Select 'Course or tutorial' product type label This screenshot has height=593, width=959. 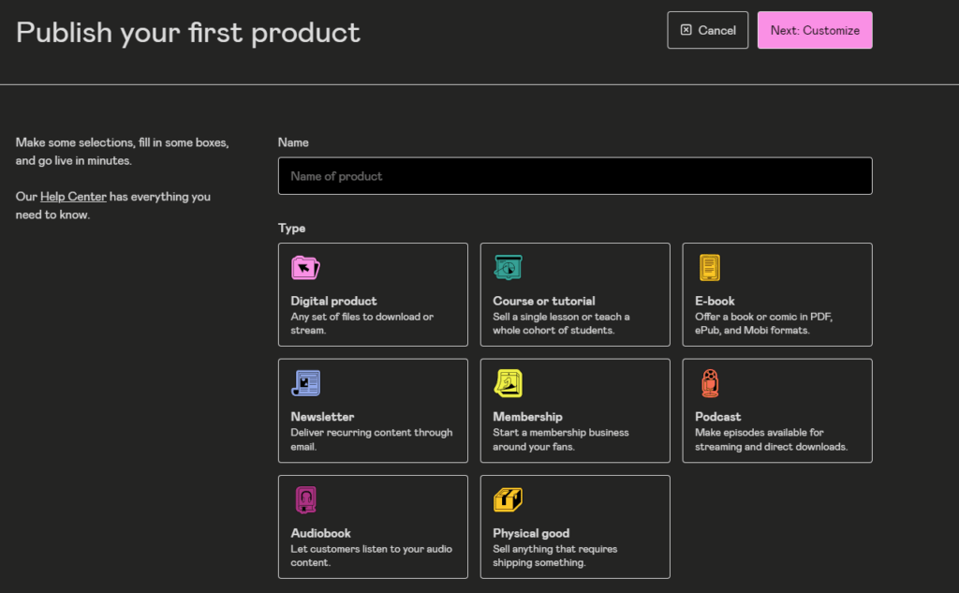click(x=543, y=301)
